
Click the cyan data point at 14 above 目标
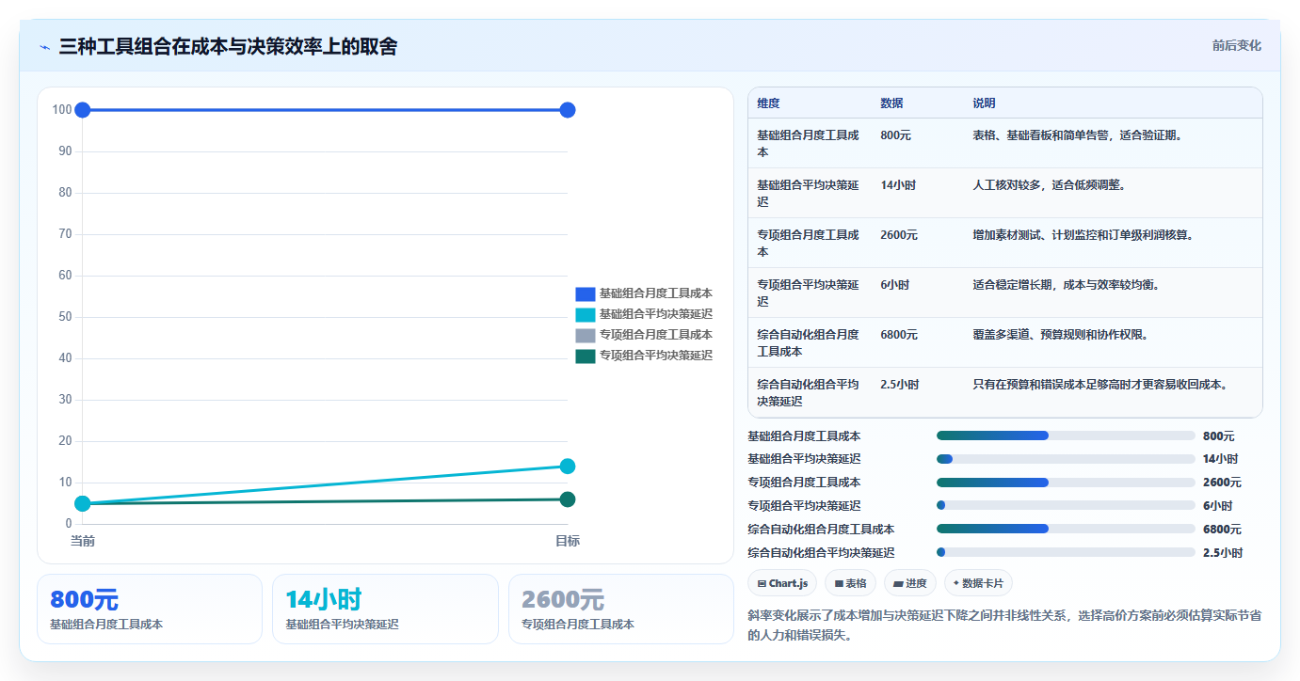[x=568, y=467]
